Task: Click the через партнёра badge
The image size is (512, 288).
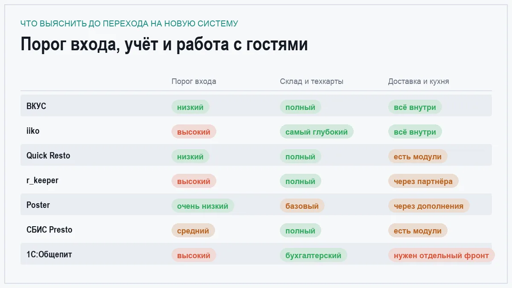Action: pos(423,181)
